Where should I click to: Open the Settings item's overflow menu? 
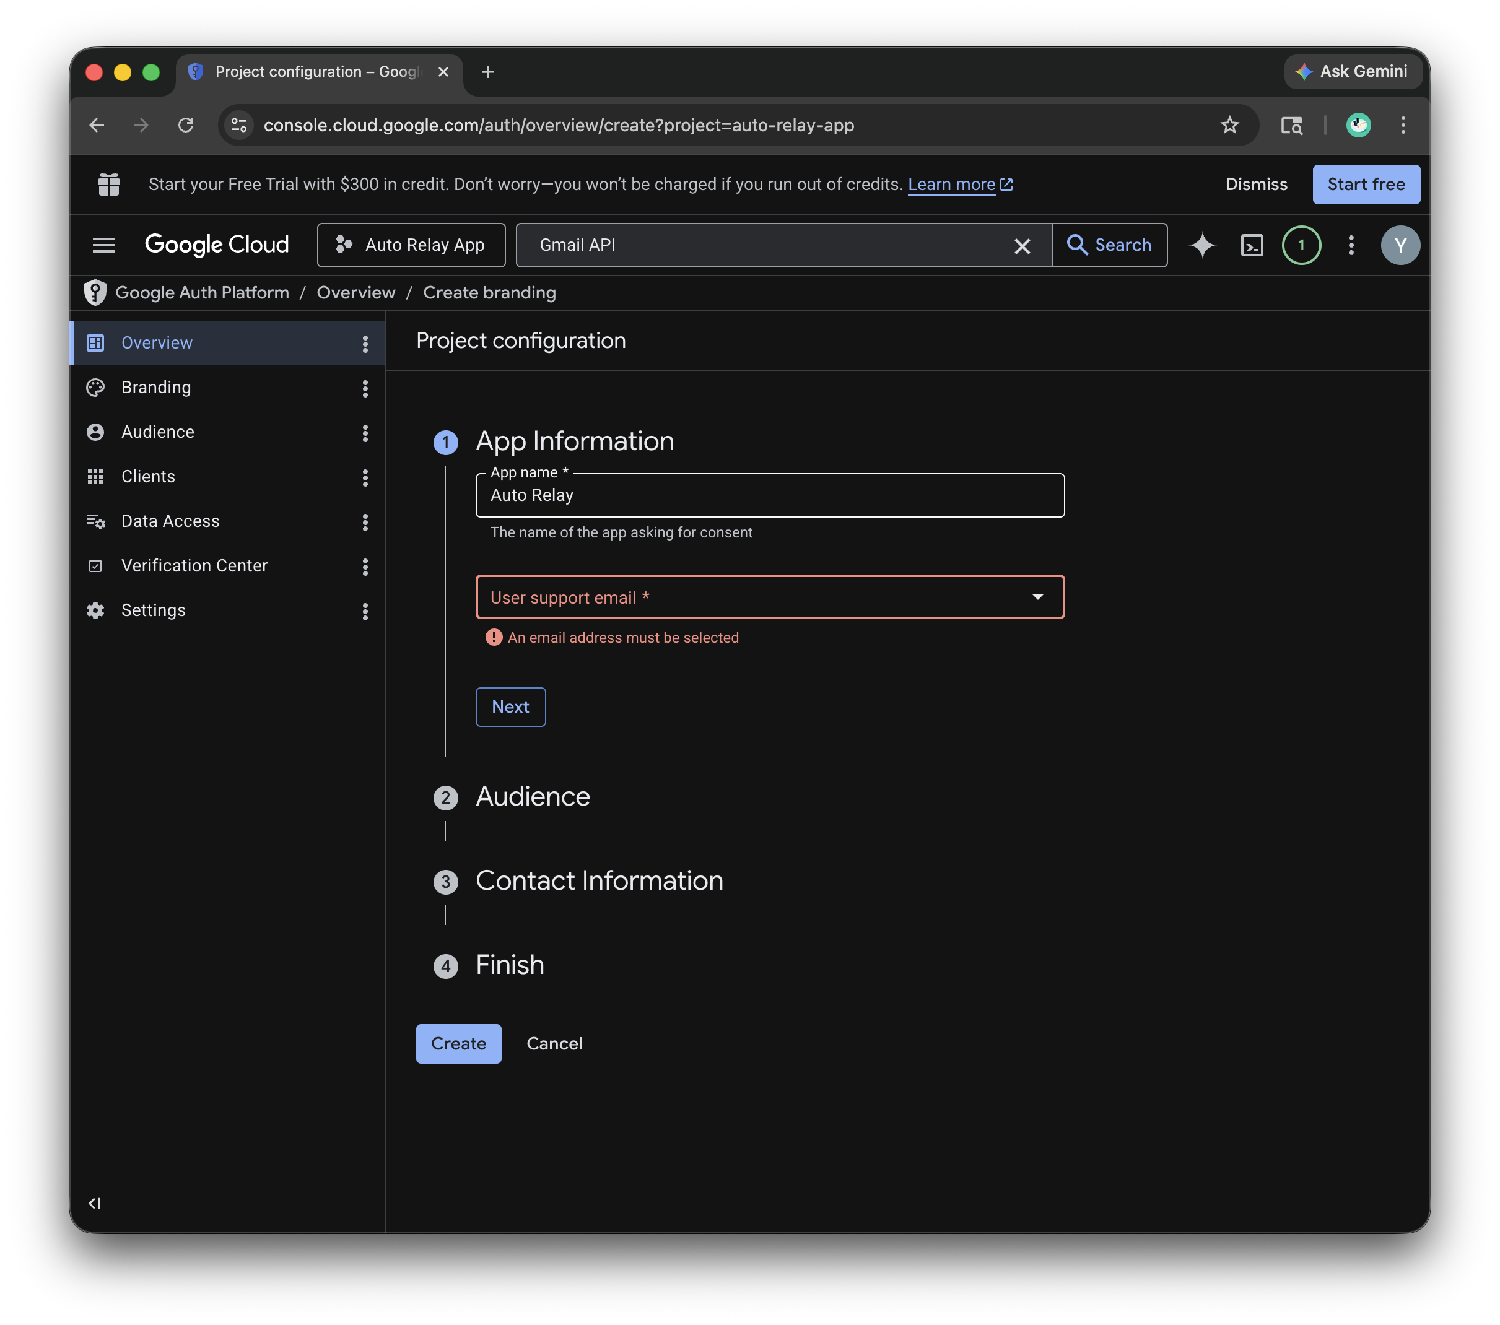(365, 610)
